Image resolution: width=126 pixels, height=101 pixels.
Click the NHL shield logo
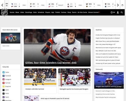tap(4, 12)
